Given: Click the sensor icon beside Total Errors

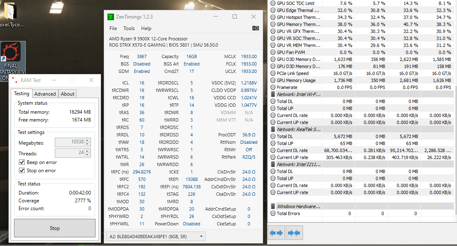Looking at the screenshot, I should (x=273, y=213).
